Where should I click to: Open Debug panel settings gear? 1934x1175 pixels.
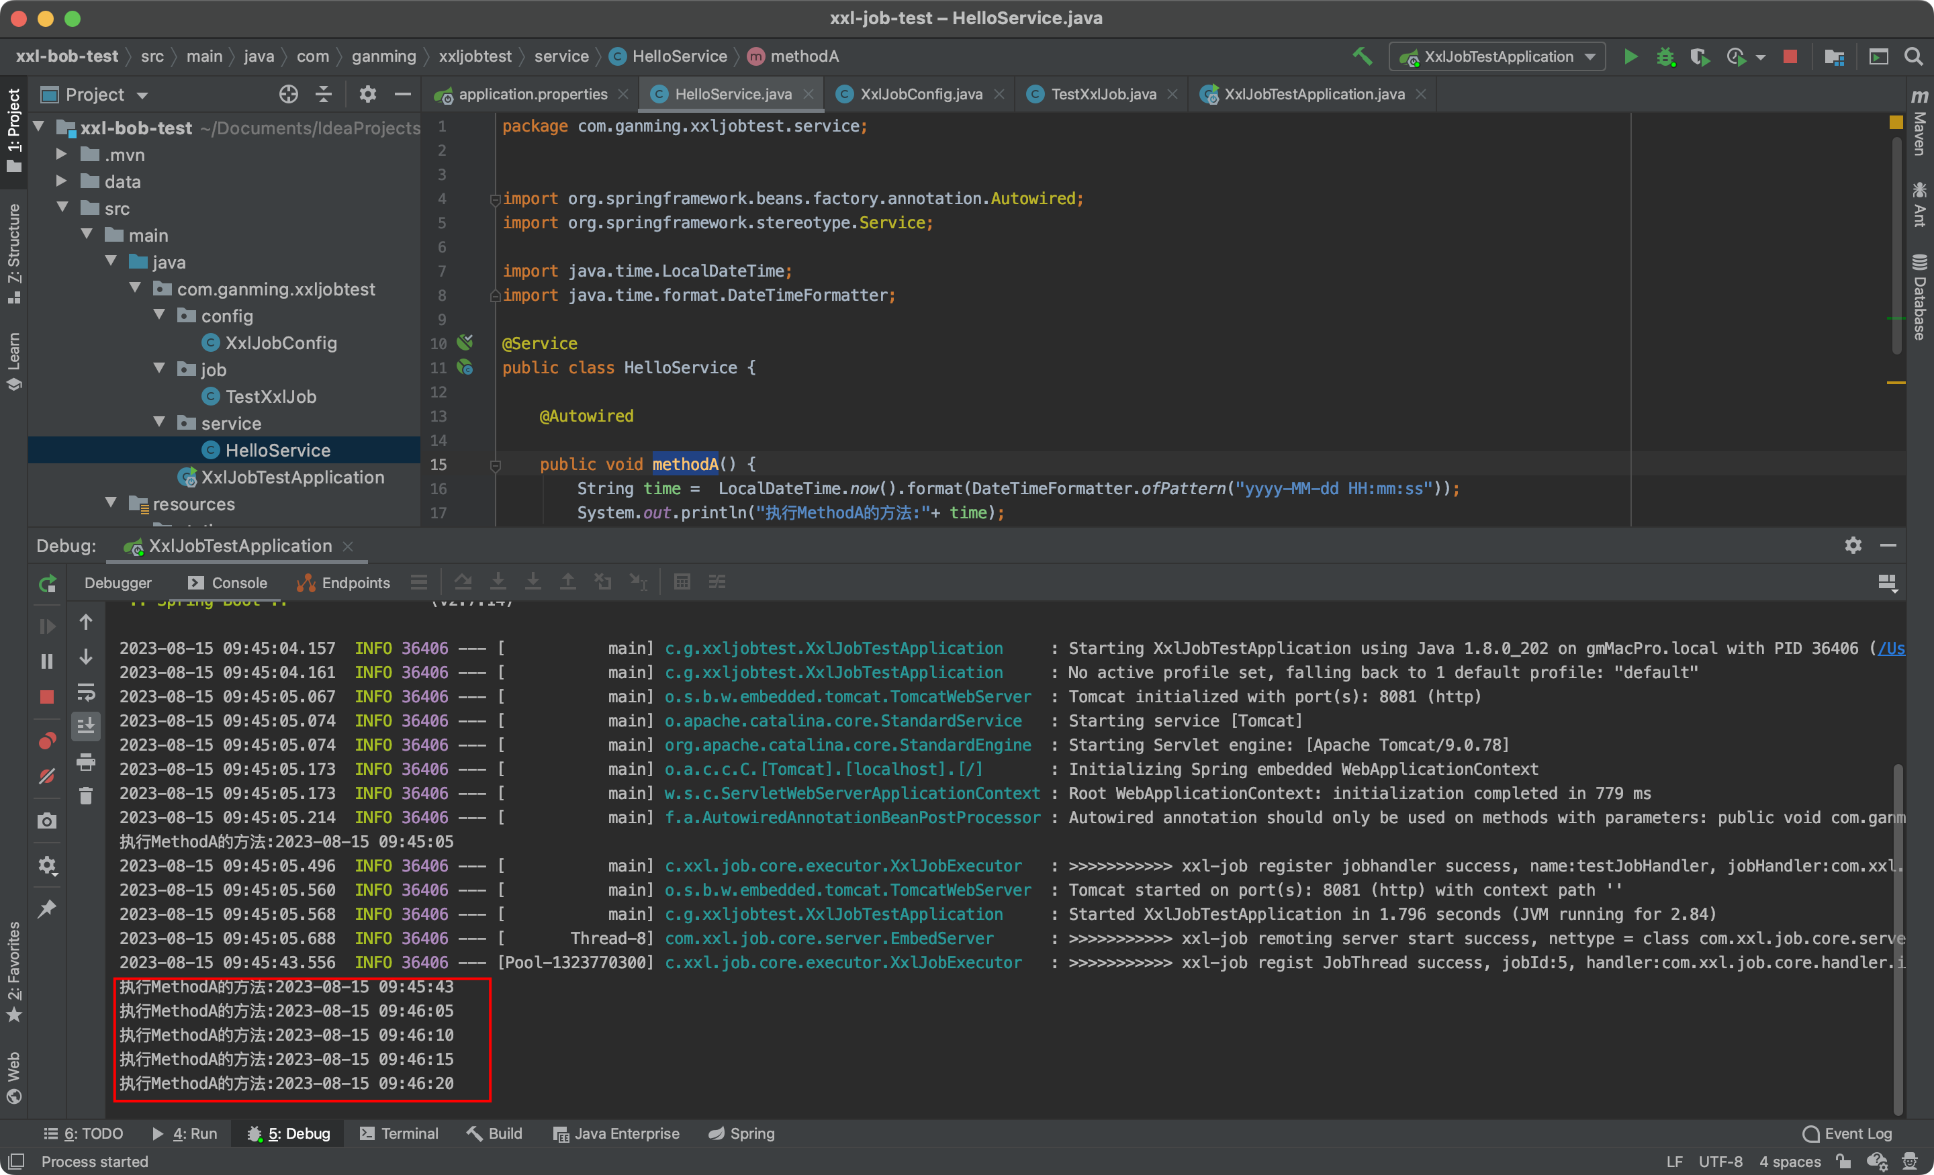1852,545
